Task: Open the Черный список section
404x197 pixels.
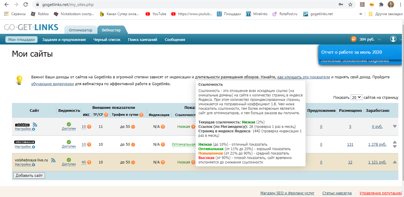Action: click(107, 39)
